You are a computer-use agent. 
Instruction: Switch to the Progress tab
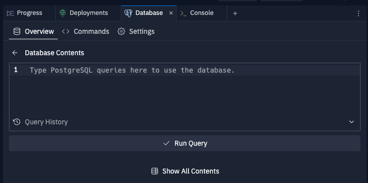point(29,13)
